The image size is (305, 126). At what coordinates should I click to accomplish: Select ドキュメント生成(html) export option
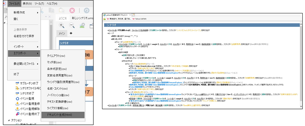click(x=63, y=115)
